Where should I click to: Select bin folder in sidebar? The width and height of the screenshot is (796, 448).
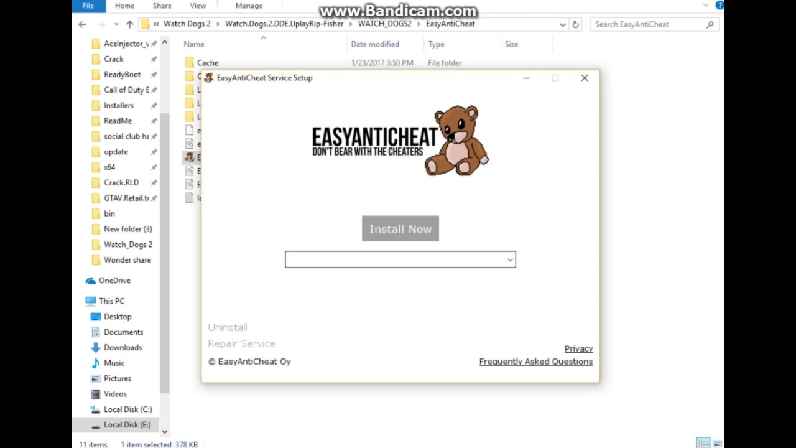point(109,213)
